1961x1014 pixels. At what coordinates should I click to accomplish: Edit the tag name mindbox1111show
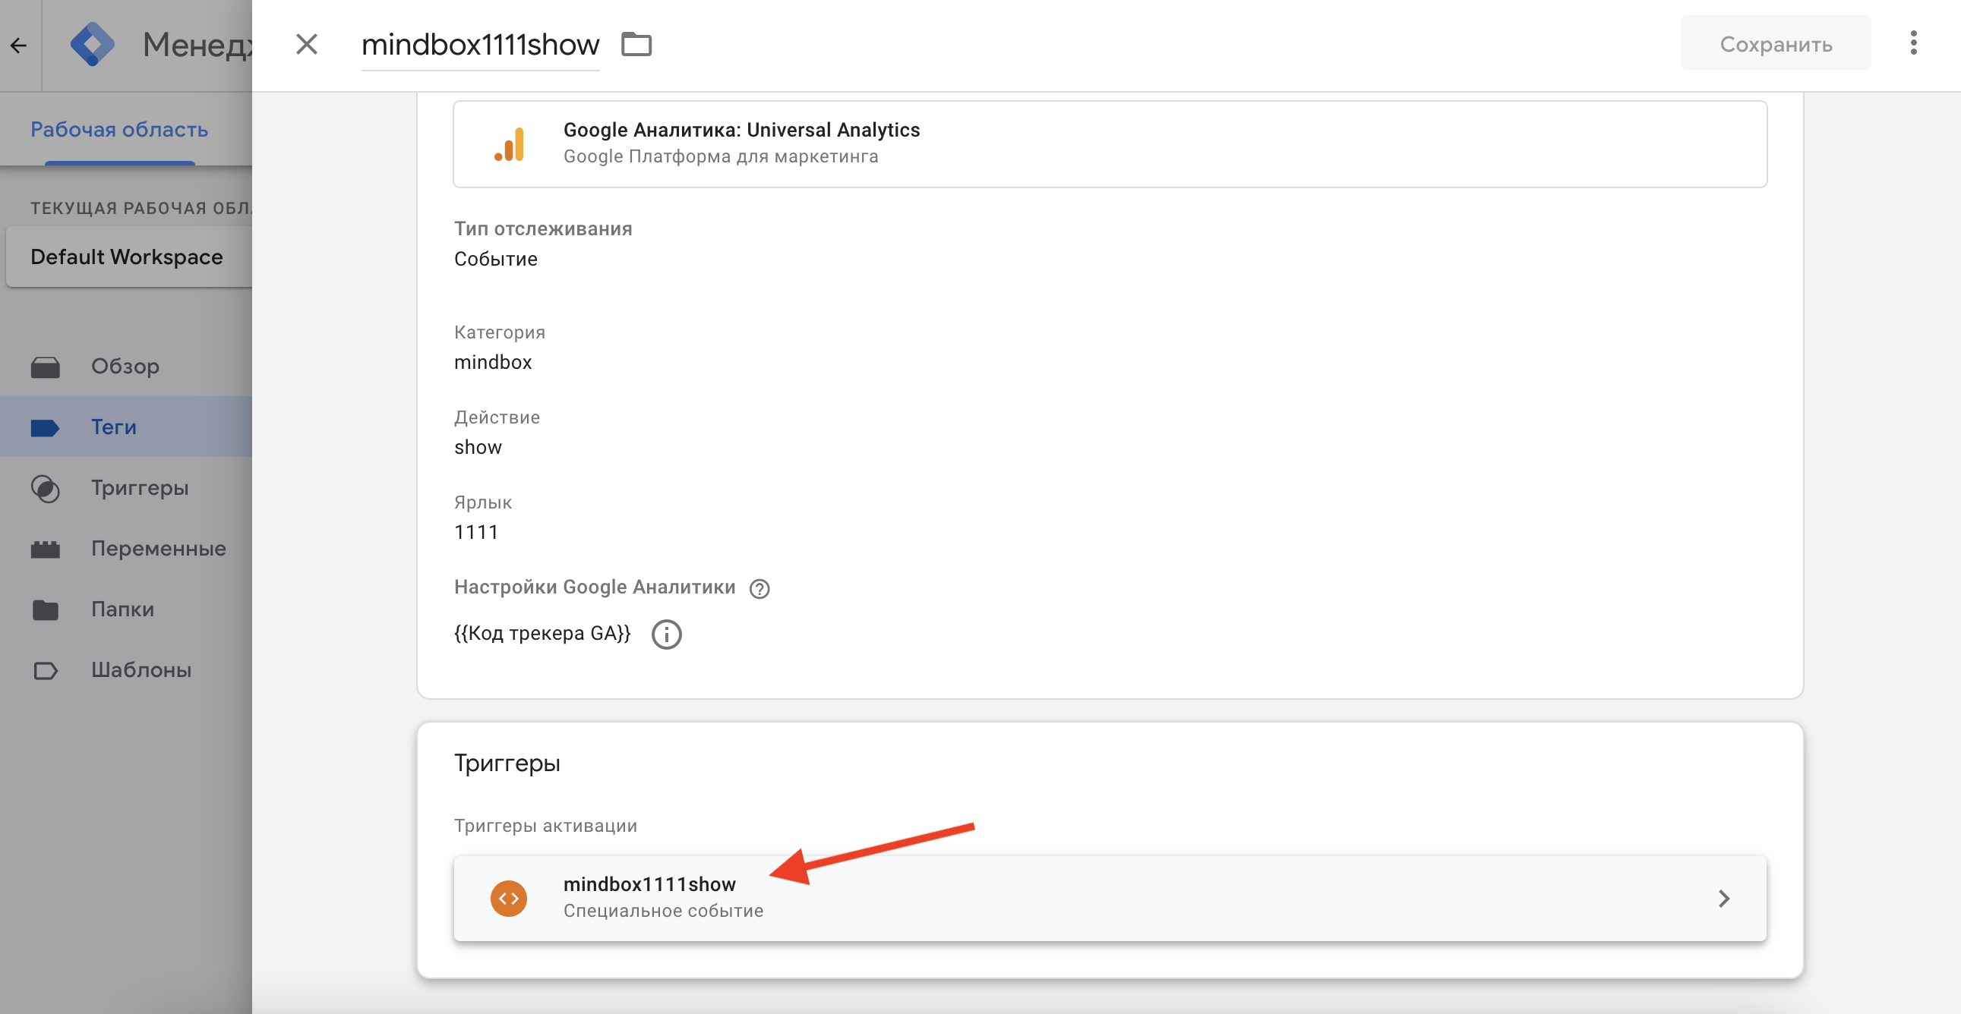pos(480,44)
